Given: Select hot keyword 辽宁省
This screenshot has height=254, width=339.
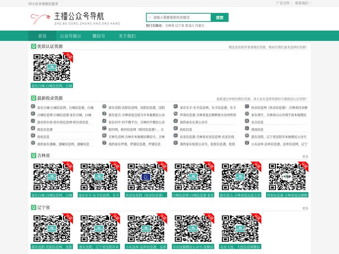Looking at the screenshot, I should pos(180,25).
